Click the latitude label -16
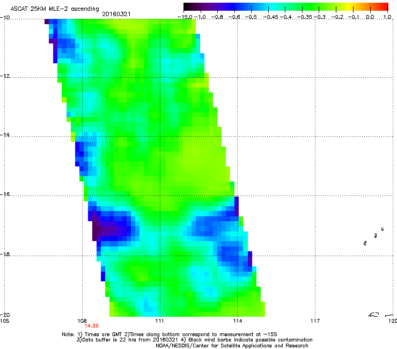The width and height of the screenshot is (397, 349). 5,194
